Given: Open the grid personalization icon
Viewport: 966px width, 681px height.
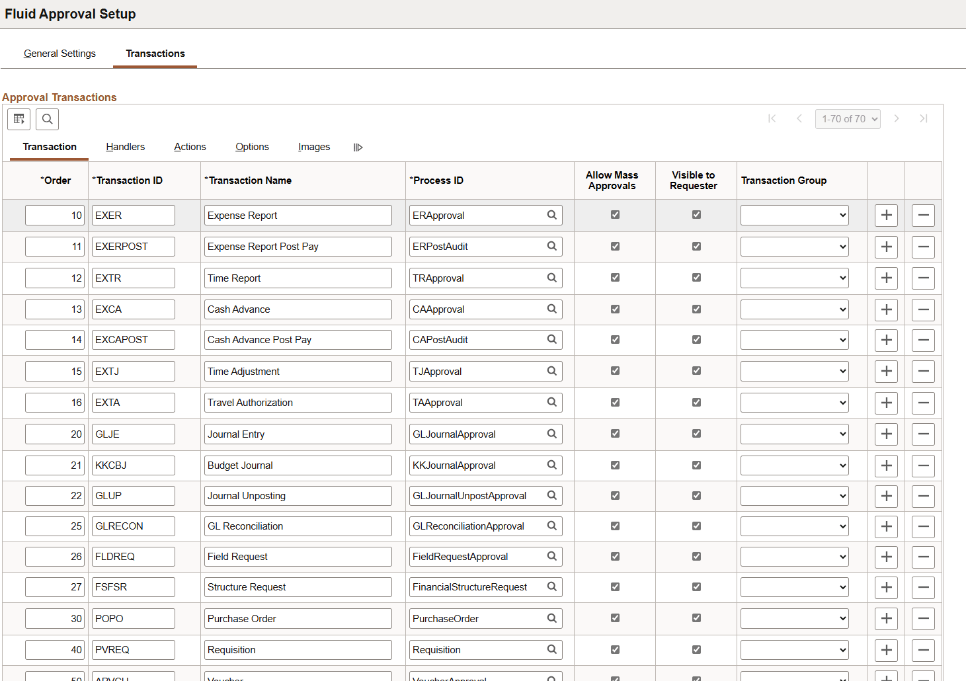Looking at the screenshot, I should click(x=19, y=119).
